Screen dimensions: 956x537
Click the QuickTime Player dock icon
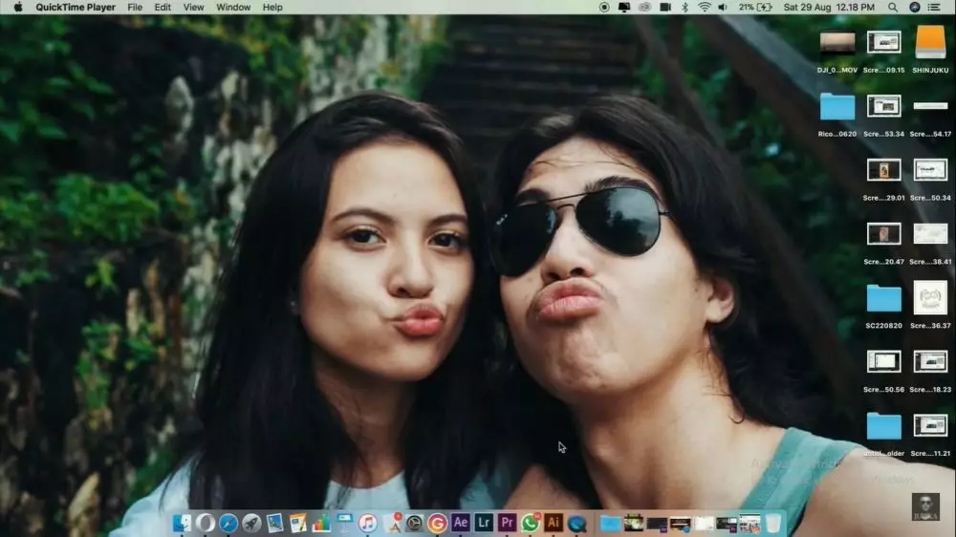point(576,523)
